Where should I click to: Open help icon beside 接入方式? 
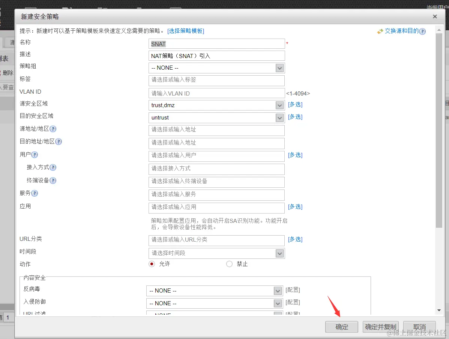coord(53,168)
